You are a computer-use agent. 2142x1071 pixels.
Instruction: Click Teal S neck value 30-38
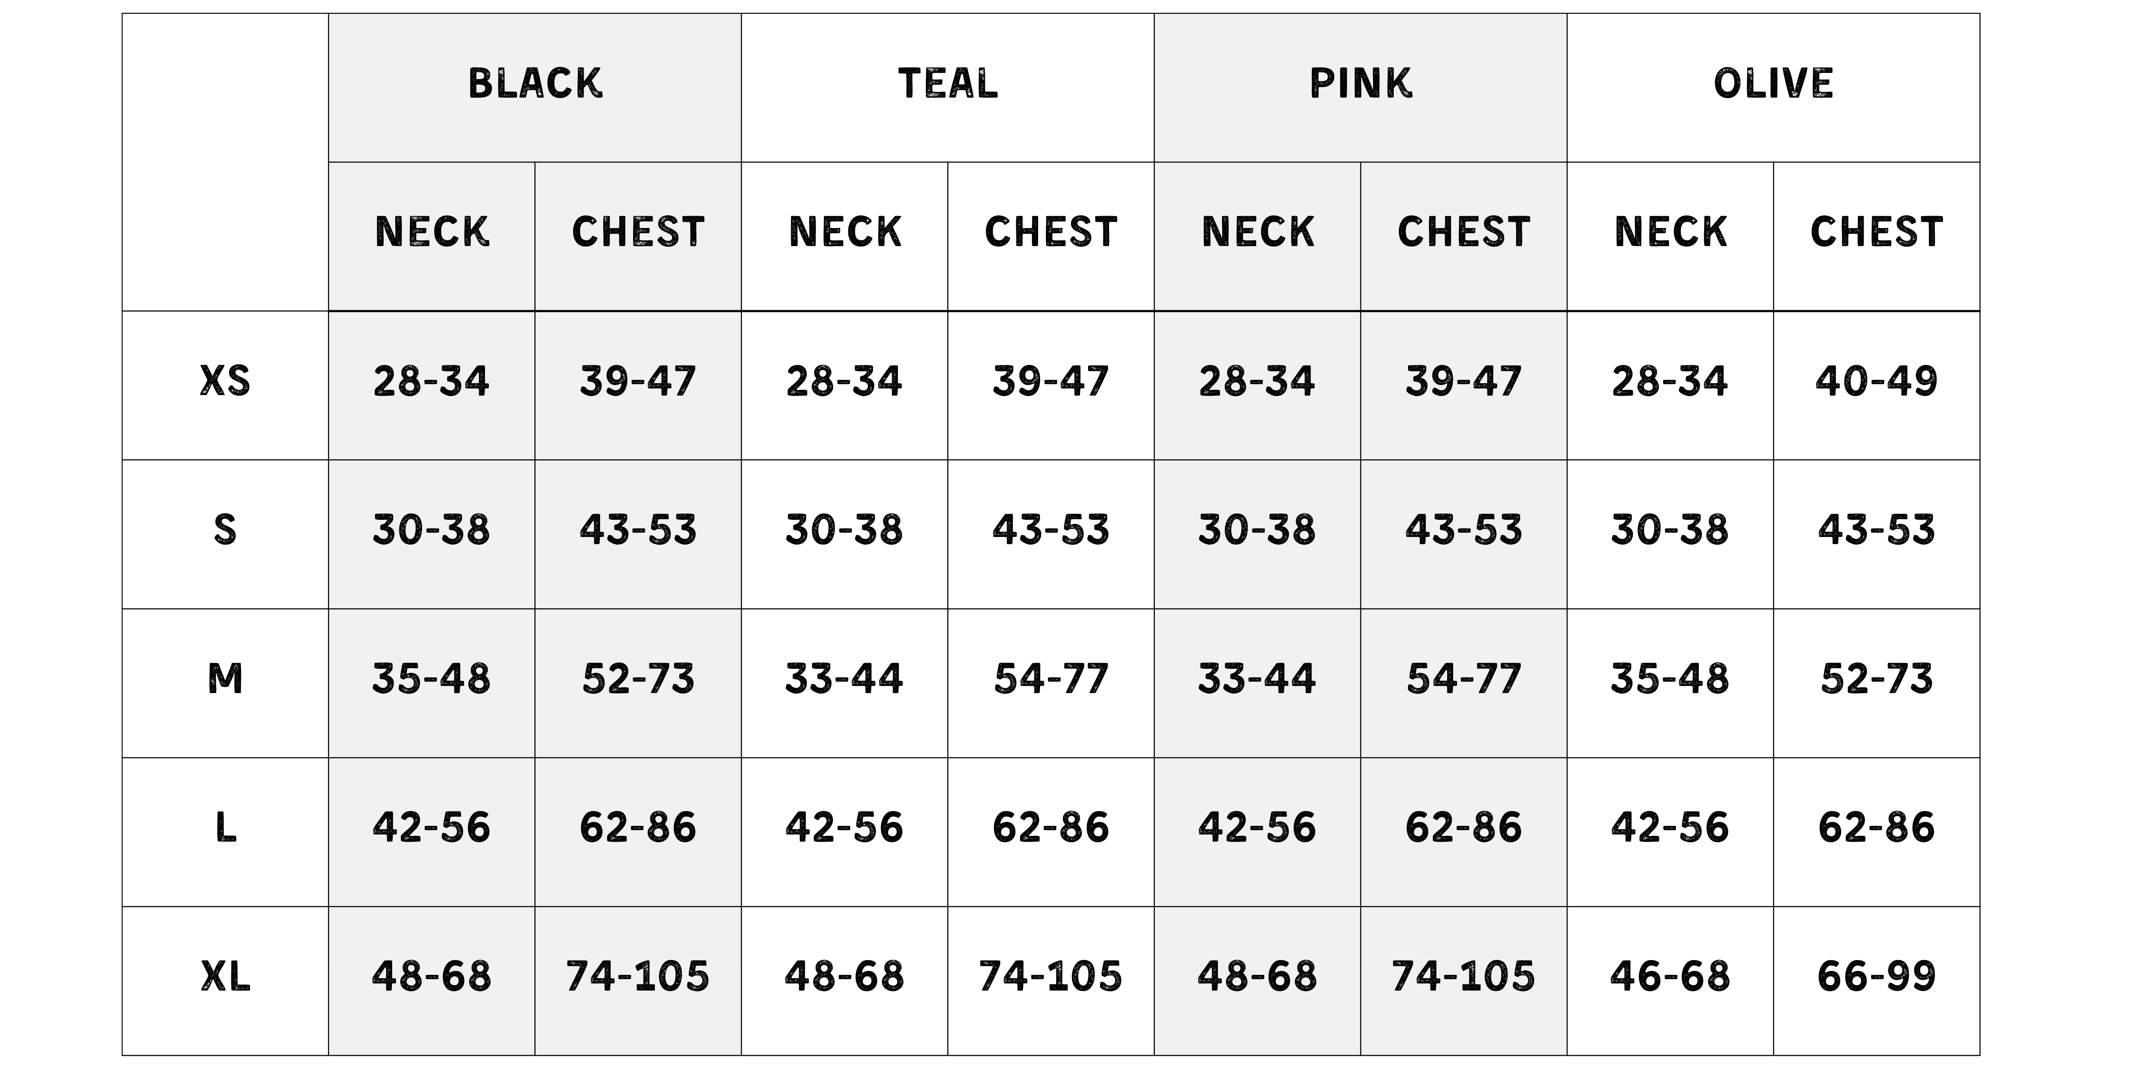point(844,530)
